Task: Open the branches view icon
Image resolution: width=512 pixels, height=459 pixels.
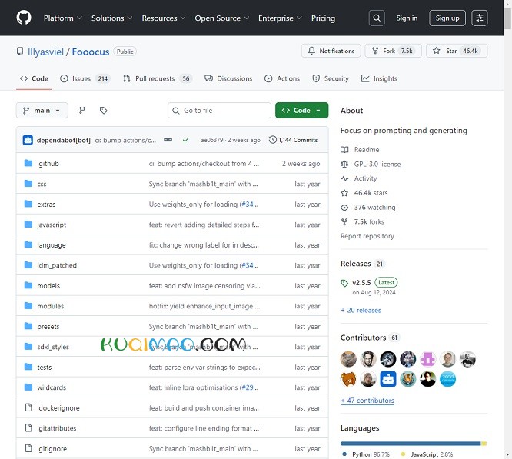Action: 82,111
